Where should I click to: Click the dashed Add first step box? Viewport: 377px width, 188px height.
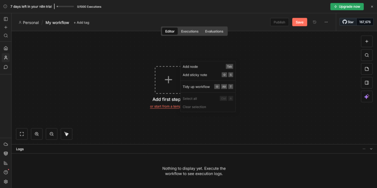168,80
